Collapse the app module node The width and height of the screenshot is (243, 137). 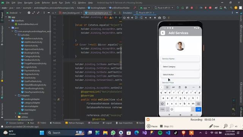[x=6, y=17]
